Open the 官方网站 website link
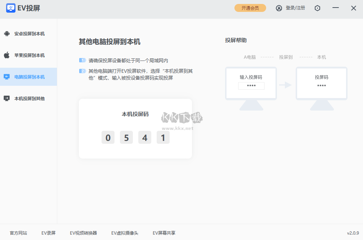Screen dimensions: 363x240 point(18,233)
